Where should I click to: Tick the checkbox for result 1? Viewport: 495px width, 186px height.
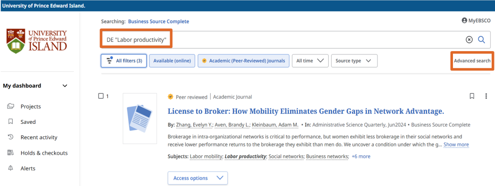point(101,96)
